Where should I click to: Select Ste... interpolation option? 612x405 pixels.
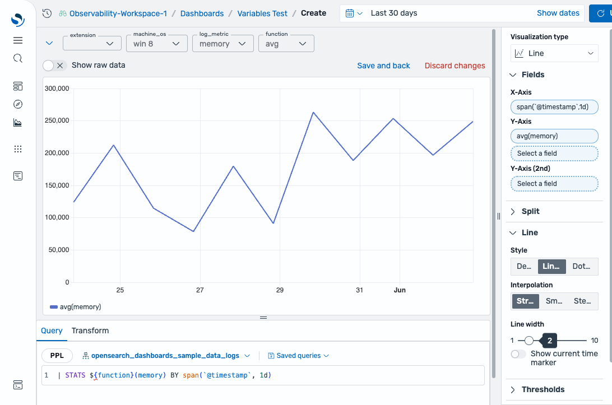582,301
